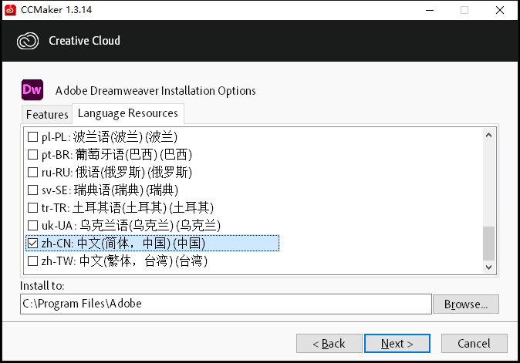Click the Install to path field
This screenshot has height=363, width=520.
pyautogui.click(x=226, y=304)
